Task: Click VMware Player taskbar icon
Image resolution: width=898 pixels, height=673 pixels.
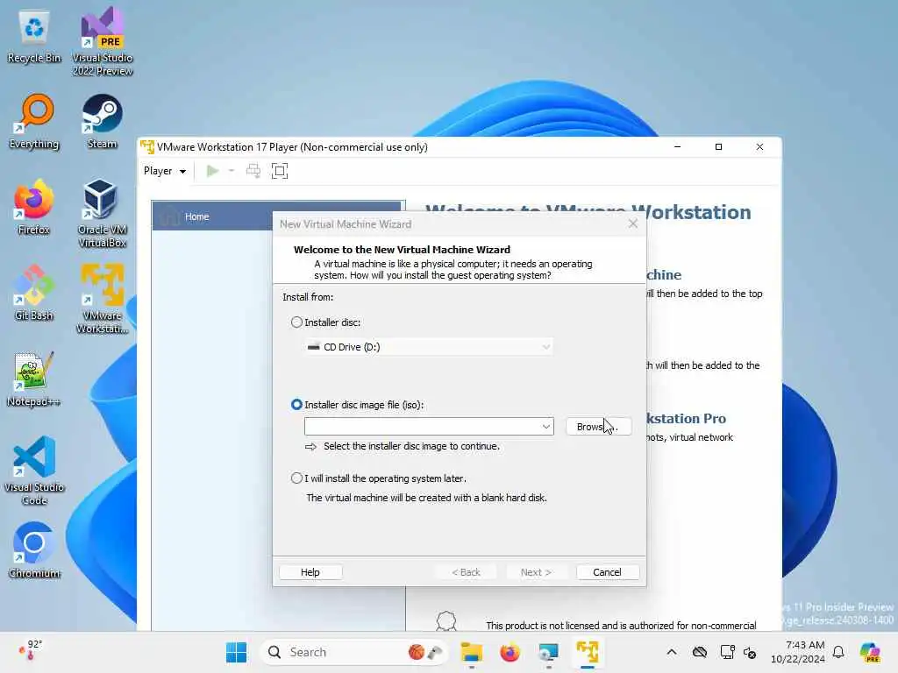Action: pos(587,652)
